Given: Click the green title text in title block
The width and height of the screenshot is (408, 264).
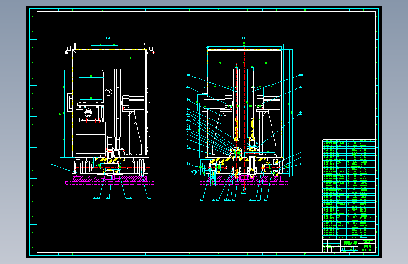Looking at the screenshot, I should [x=350, y=243].
